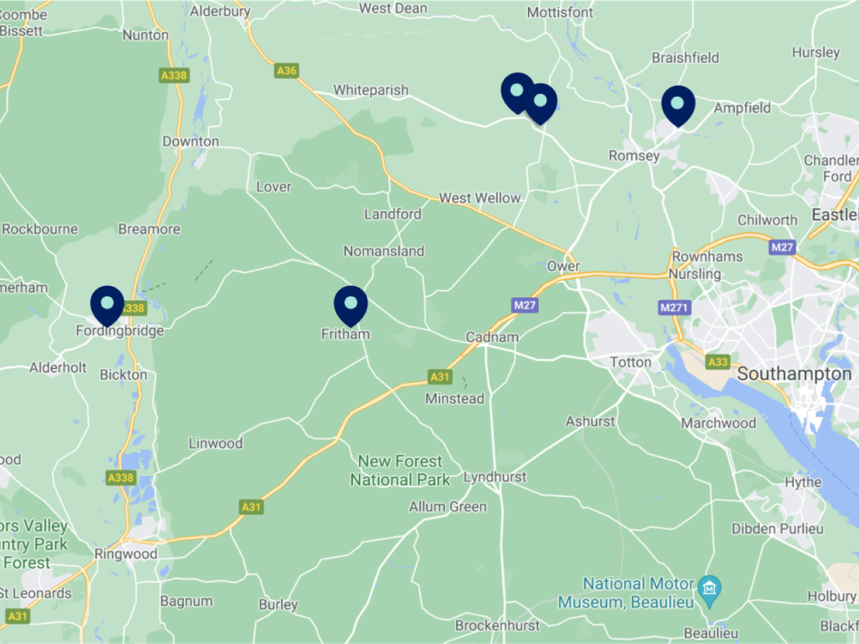
Task: Click the map pin at Fordingbridge
Action: 107,306
